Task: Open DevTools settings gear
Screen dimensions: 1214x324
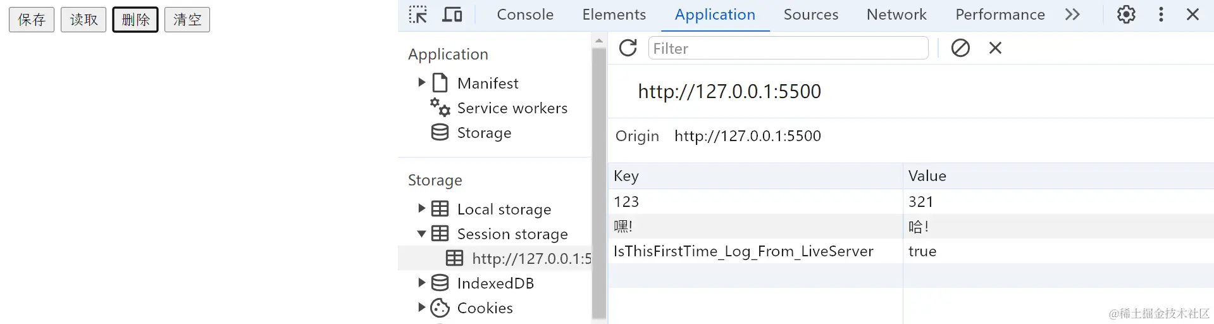Action: pos(1126,15)
